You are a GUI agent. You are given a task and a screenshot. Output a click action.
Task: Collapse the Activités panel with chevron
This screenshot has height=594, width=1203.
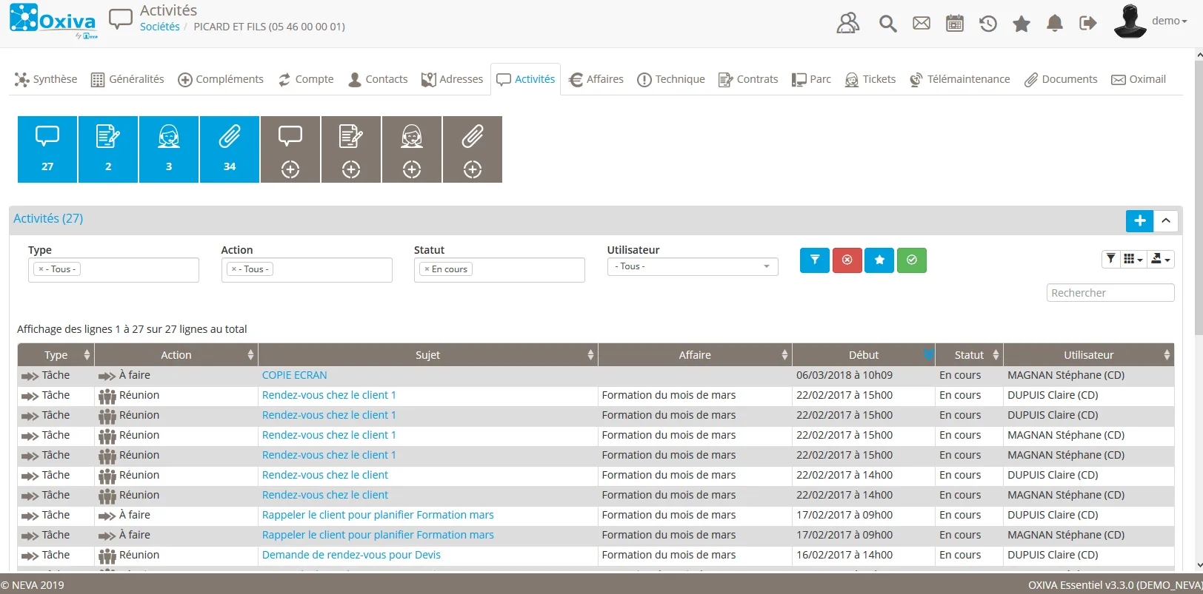click(x=1166, y=220)
